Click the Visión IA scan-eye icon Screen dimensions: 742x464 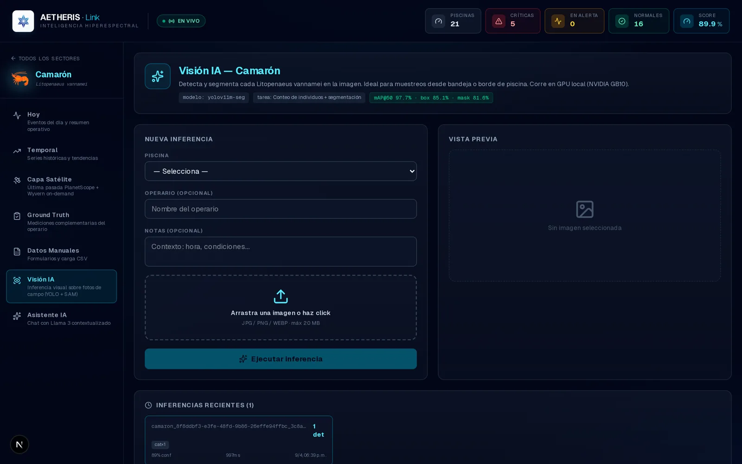pyautogui.click(x=17, y=280)
